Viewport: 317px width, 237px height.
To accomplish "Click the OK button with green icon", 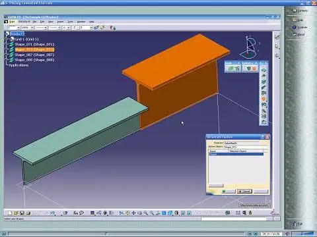I will [228, 192].
